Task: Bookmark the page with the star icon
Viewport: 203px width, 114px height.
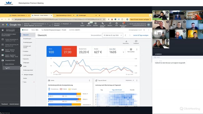Action: pyautogui.click(x=104, y=19)
